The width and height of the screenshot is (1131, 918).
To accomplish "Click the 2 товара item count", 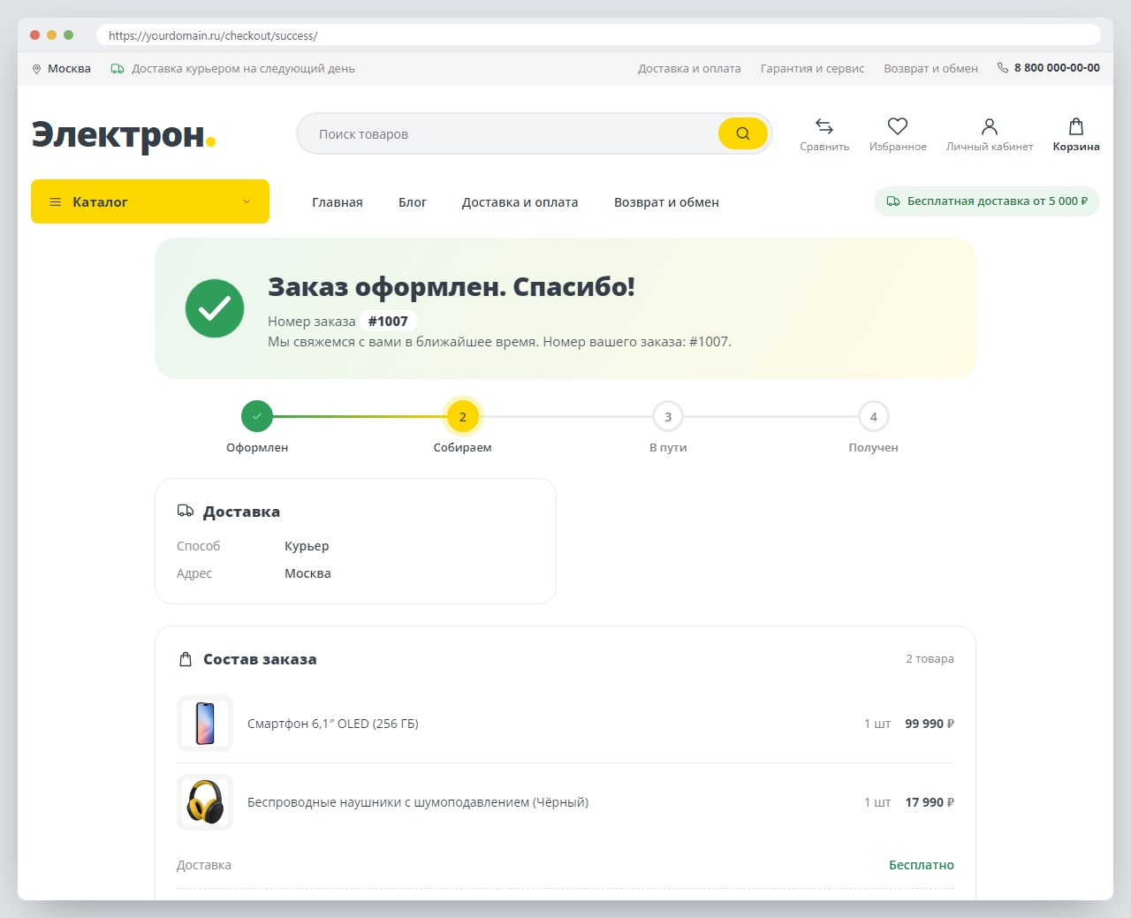I will click(930, 659).
